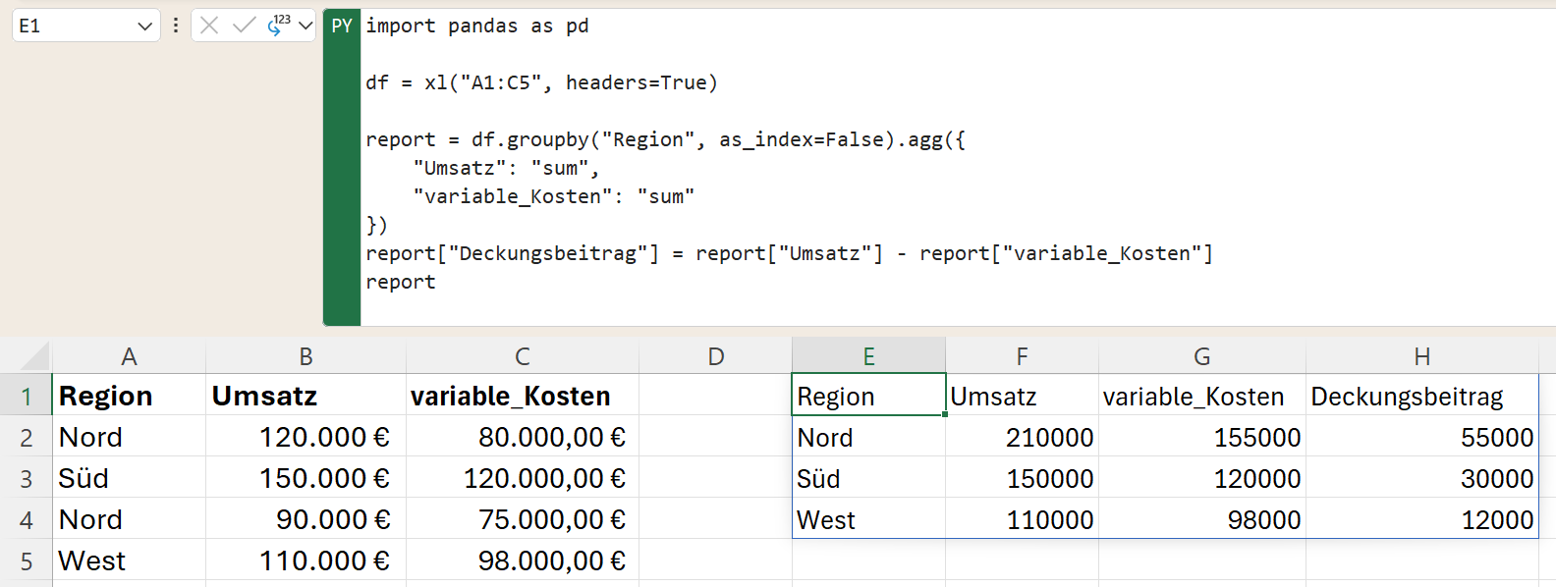Select the West cell in column A
The height and width of the screenshot is (587, 1556).
pyautogui.click(x=129, y=561)
